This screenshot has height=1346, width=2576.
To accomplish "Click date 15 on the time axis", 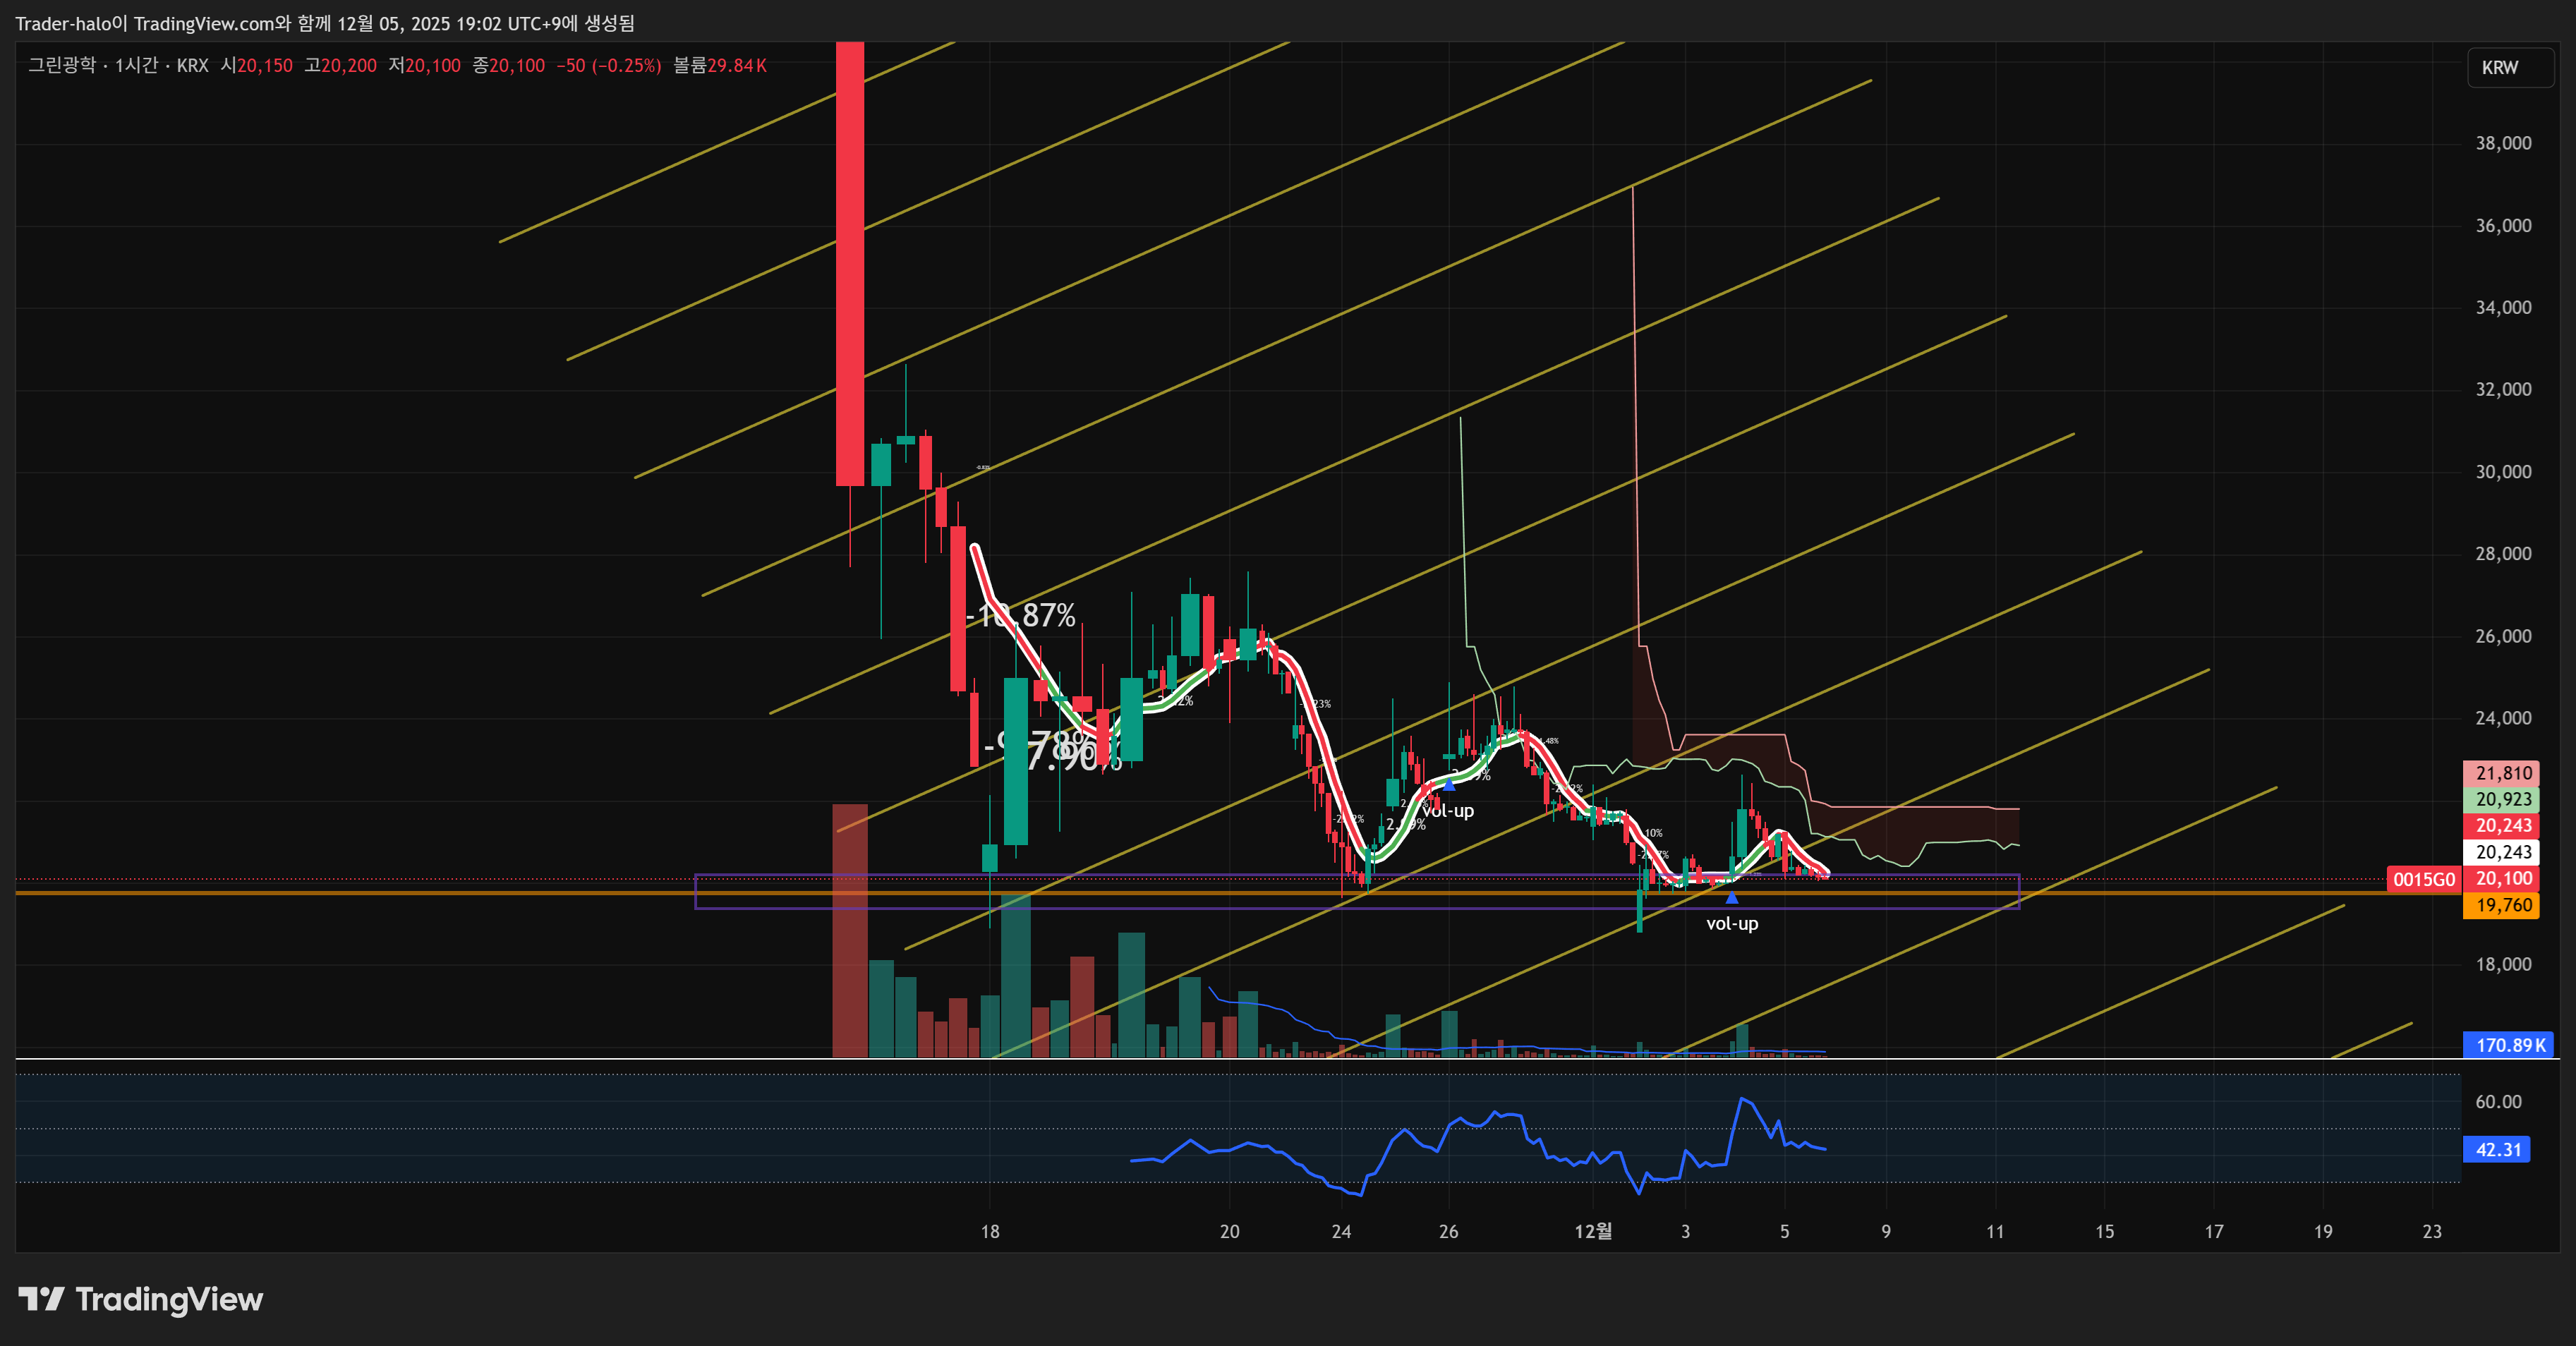I will pyautogui.click(x=2105, y=1231).
